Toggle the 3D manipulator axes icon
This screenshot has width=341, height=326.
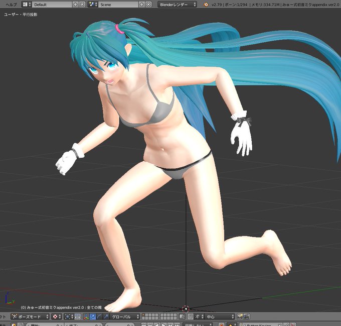coord(86,316)
